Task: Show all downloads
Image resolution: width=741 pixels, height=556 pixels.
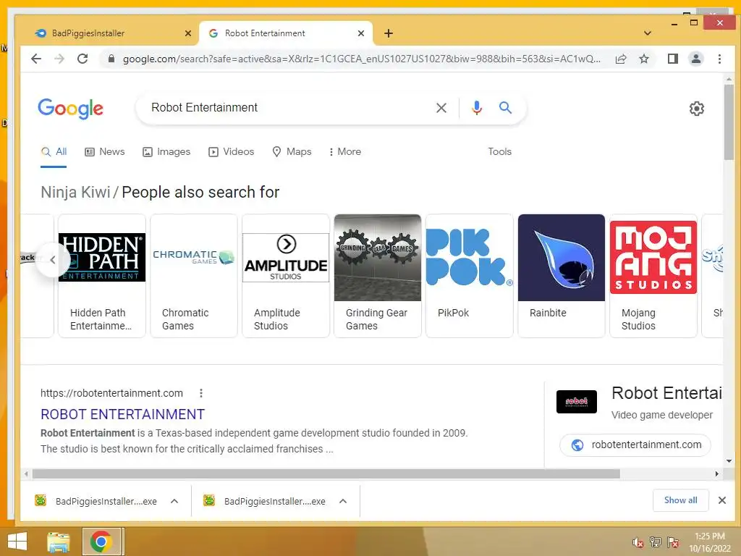Action: click(x=680, y=500)
